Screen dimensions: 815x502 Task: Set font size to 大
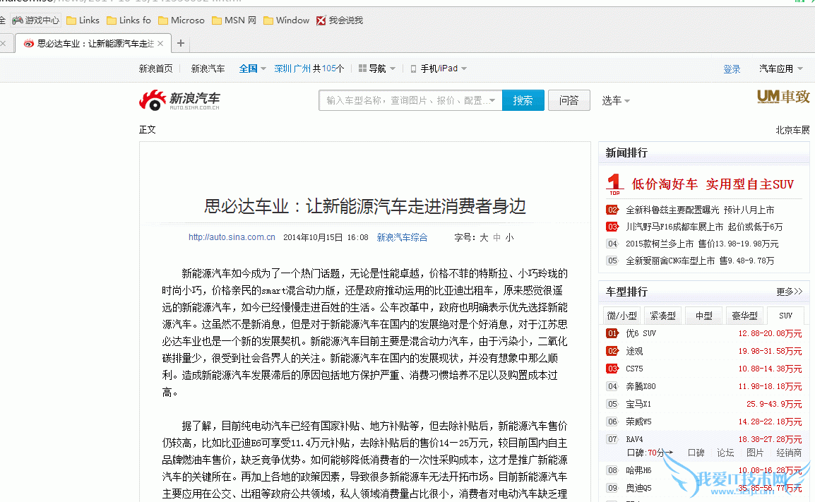(x=484, y=237)
